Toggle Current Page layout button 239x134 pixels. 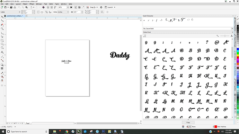click(50, 12)
